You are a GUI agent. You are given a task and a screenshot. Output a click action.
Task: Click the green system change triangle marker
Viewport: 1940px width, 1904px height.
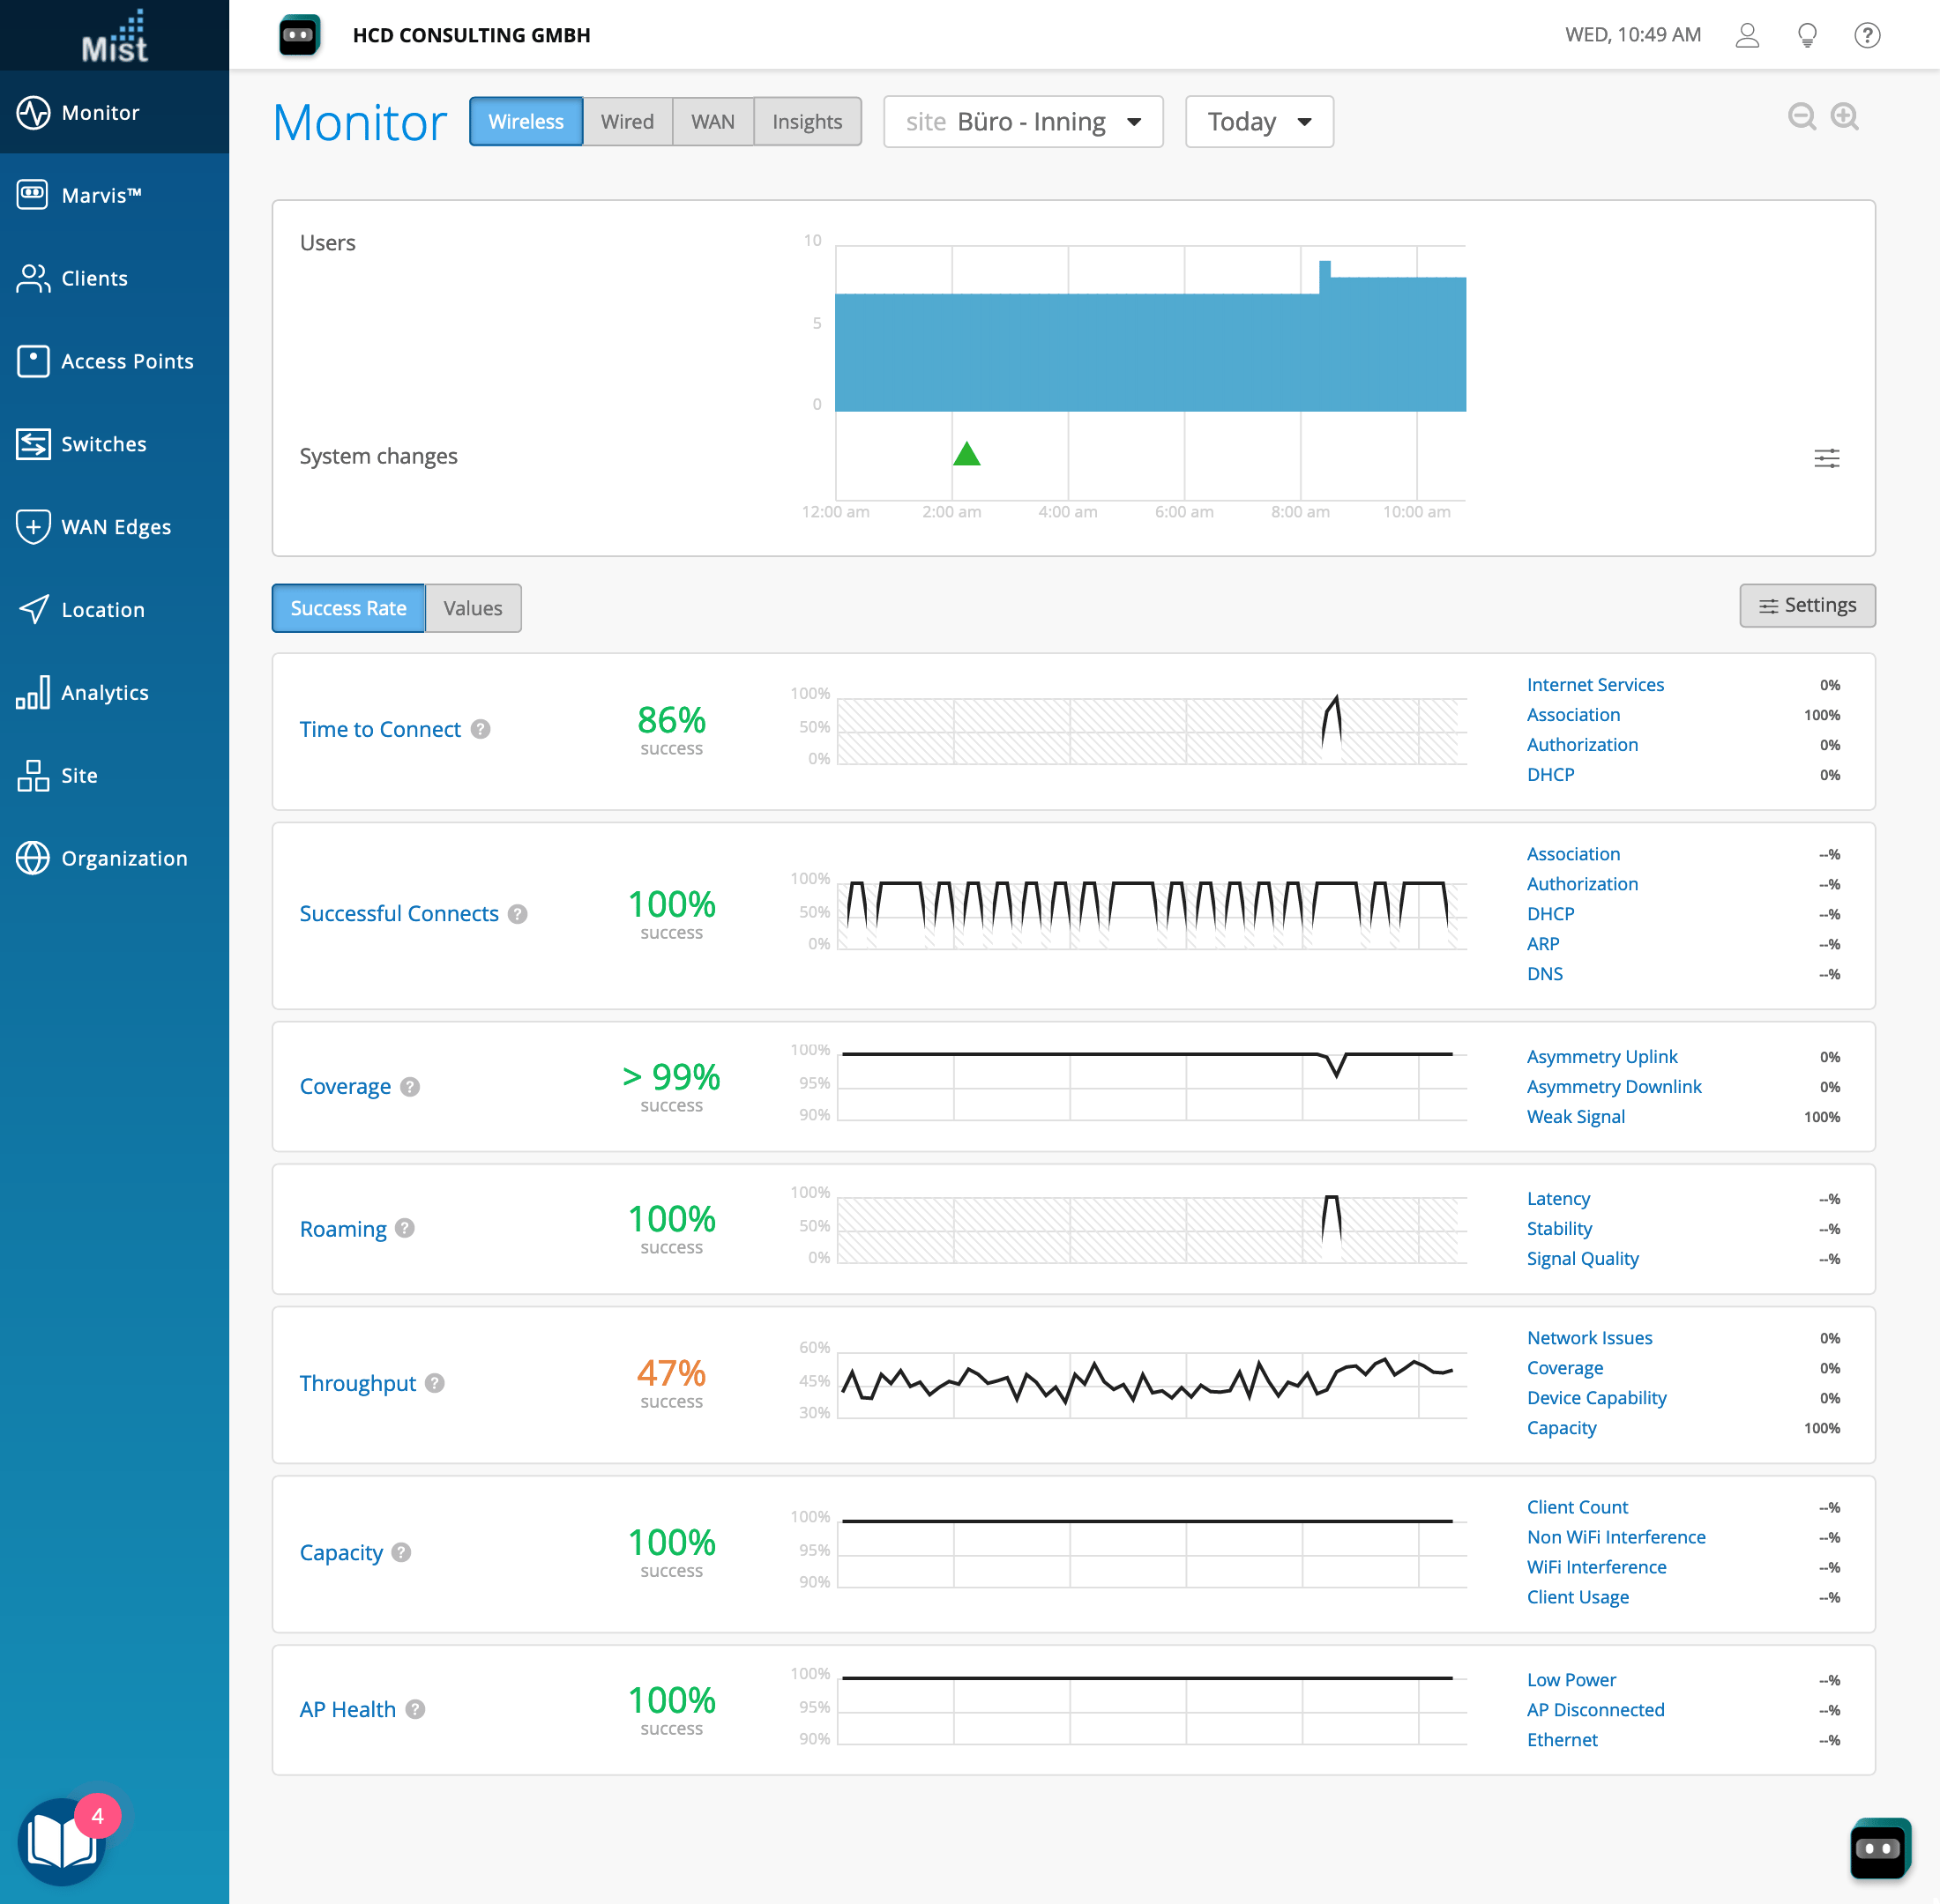(966, 455)
